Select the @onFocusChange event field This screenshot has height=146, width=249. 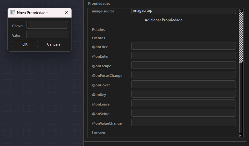tap(183, 75)
